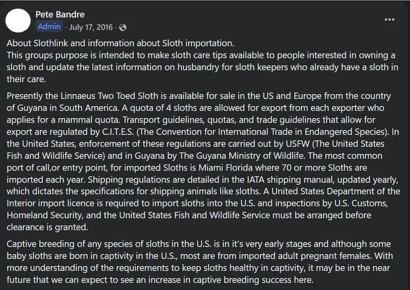Click the blue Admin badge

49,26
